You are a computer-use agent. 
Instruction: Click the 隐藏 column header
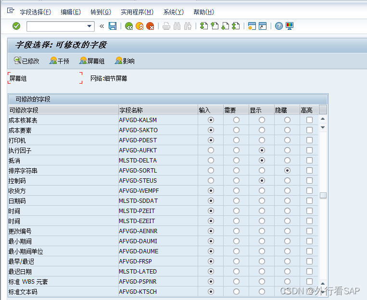[x=287, y=110]
